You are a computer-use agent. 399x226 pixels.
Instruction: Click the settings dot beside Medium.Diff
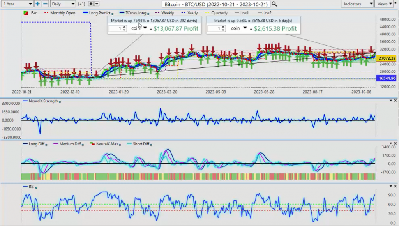(83, 145)
